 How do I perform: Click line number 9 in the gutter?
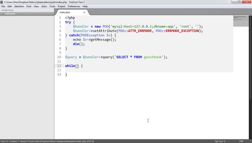click(60, 53)
